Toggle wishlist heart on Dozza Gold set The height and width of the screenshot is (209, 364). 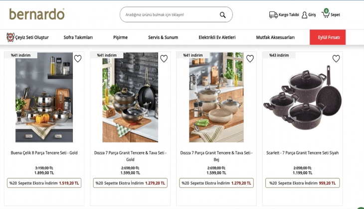click(164, 59)
